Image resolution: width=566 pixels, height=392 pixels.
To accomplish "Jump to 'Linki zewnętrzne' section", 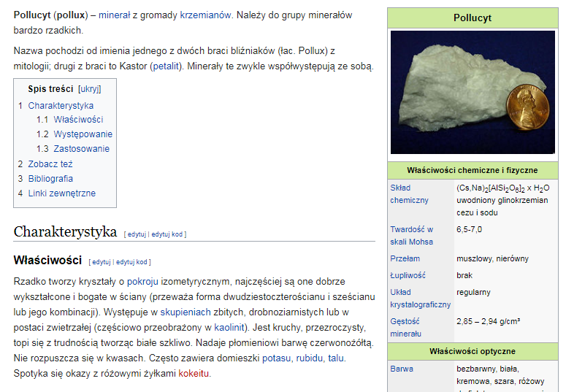I will [x=62, y=193].
